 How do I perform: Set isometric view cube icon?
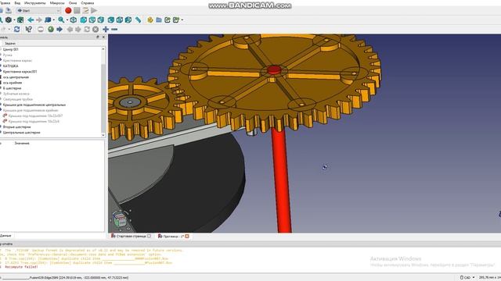[73, 20]
